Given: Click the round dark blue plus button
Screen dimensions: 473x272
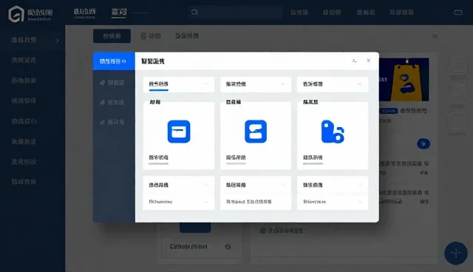Looking at the screenshot, I should point(456,253).
